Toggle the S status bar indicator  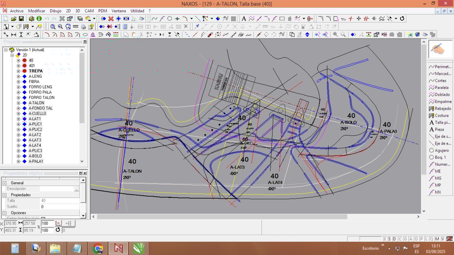click(390, 239)
